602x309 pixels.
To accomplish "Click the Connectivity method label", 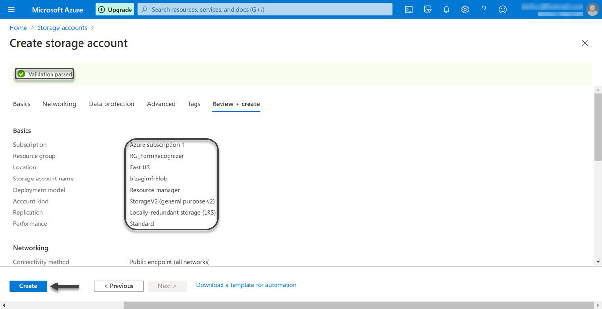I will coord(41,262).
